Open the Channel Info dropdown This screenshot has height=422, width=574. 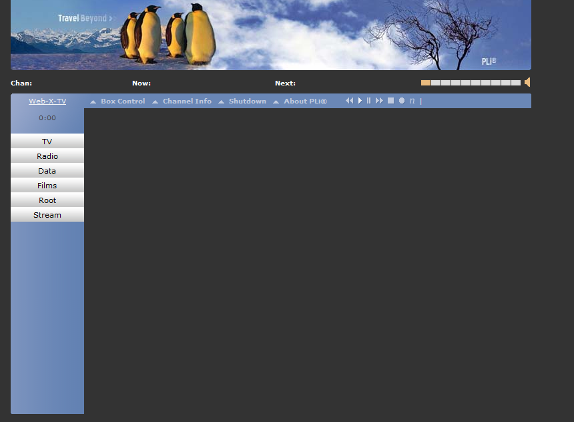187,101
